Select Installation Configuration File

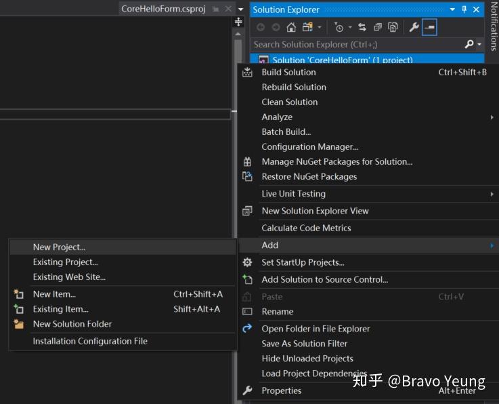coord(123,341)
